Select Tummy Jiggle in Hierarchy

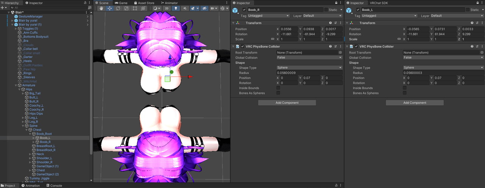click(40, 179)
